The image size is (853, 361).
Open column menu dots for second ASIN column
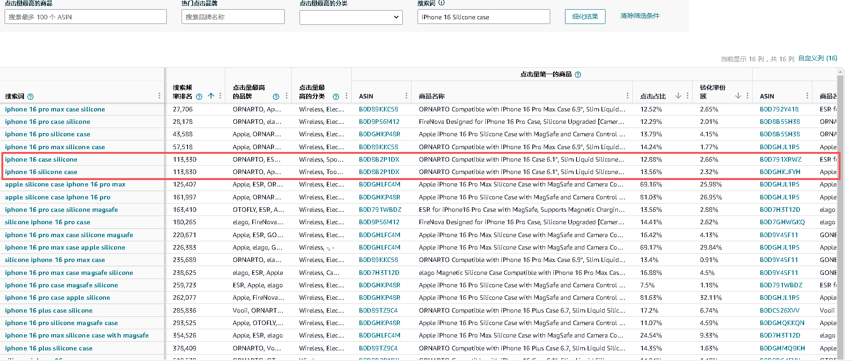tap(807, 96)
